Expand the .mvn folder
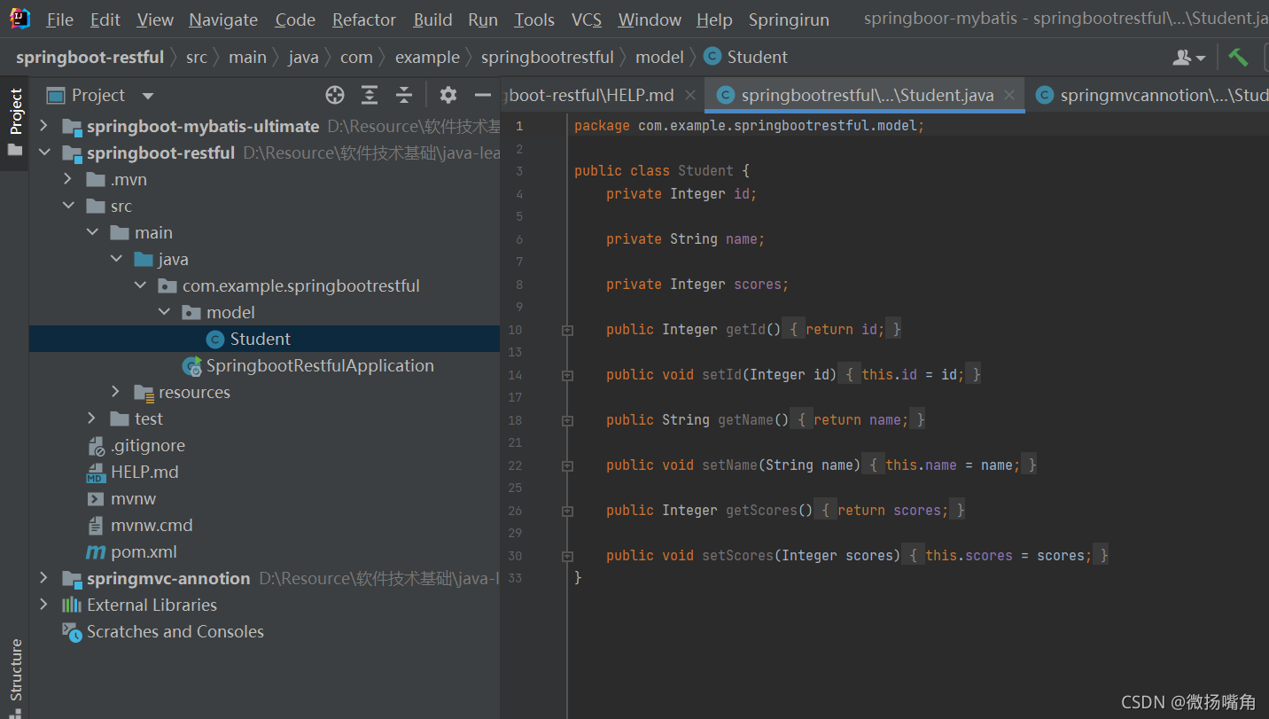This screenshot has height=719, width=1269. tap(68, 179)
